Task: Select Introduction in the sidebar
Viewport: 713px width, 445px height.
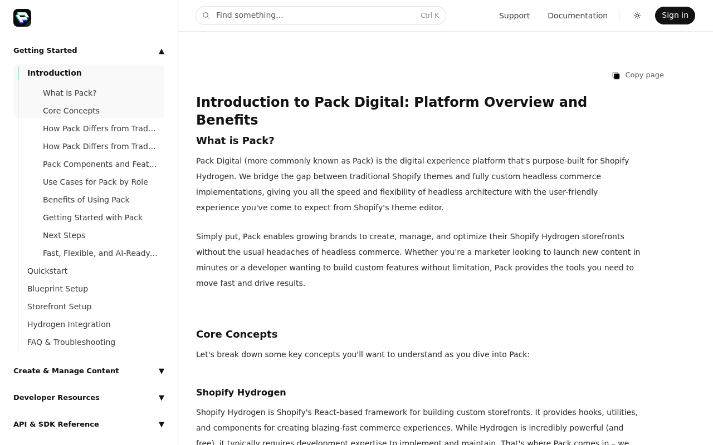Action: (x=55, y=73)
